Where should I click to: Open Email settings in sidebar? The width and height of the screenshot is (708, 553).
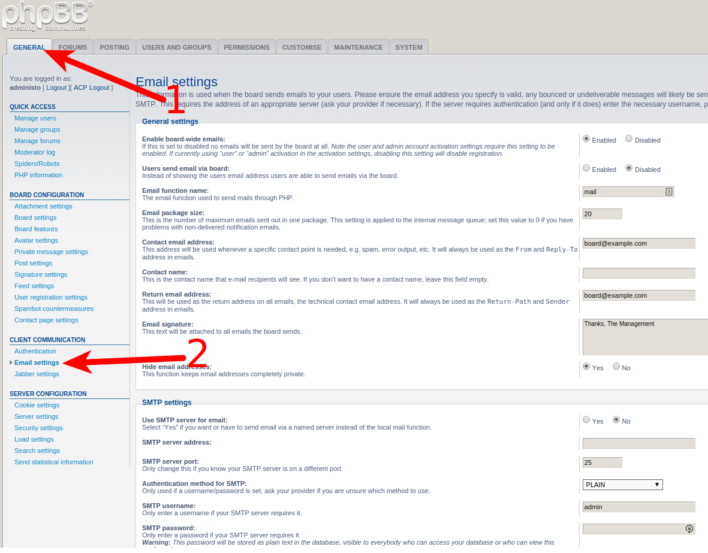click(37, 362)
